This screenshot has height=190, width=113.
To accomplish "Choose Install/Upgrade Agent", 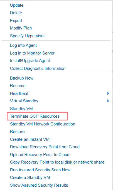I will (30, 61).
